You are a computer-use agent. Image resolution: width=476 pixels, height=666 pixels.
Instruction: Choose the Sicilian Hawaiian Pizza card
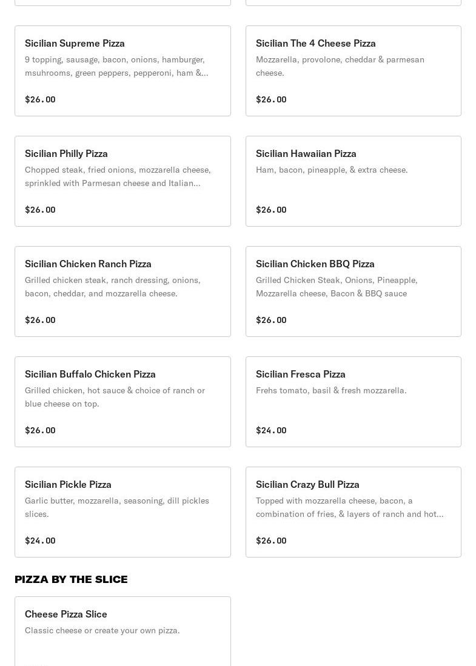click(353, 181)
